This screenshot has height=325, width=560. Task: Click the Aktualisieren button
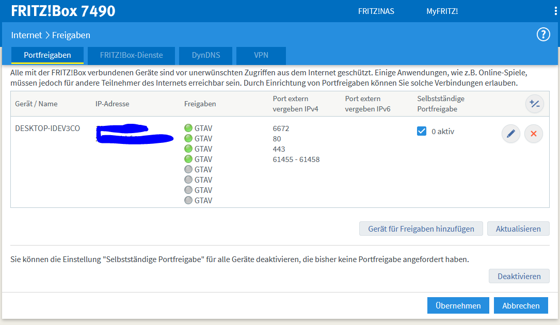[x=518, y=229]
